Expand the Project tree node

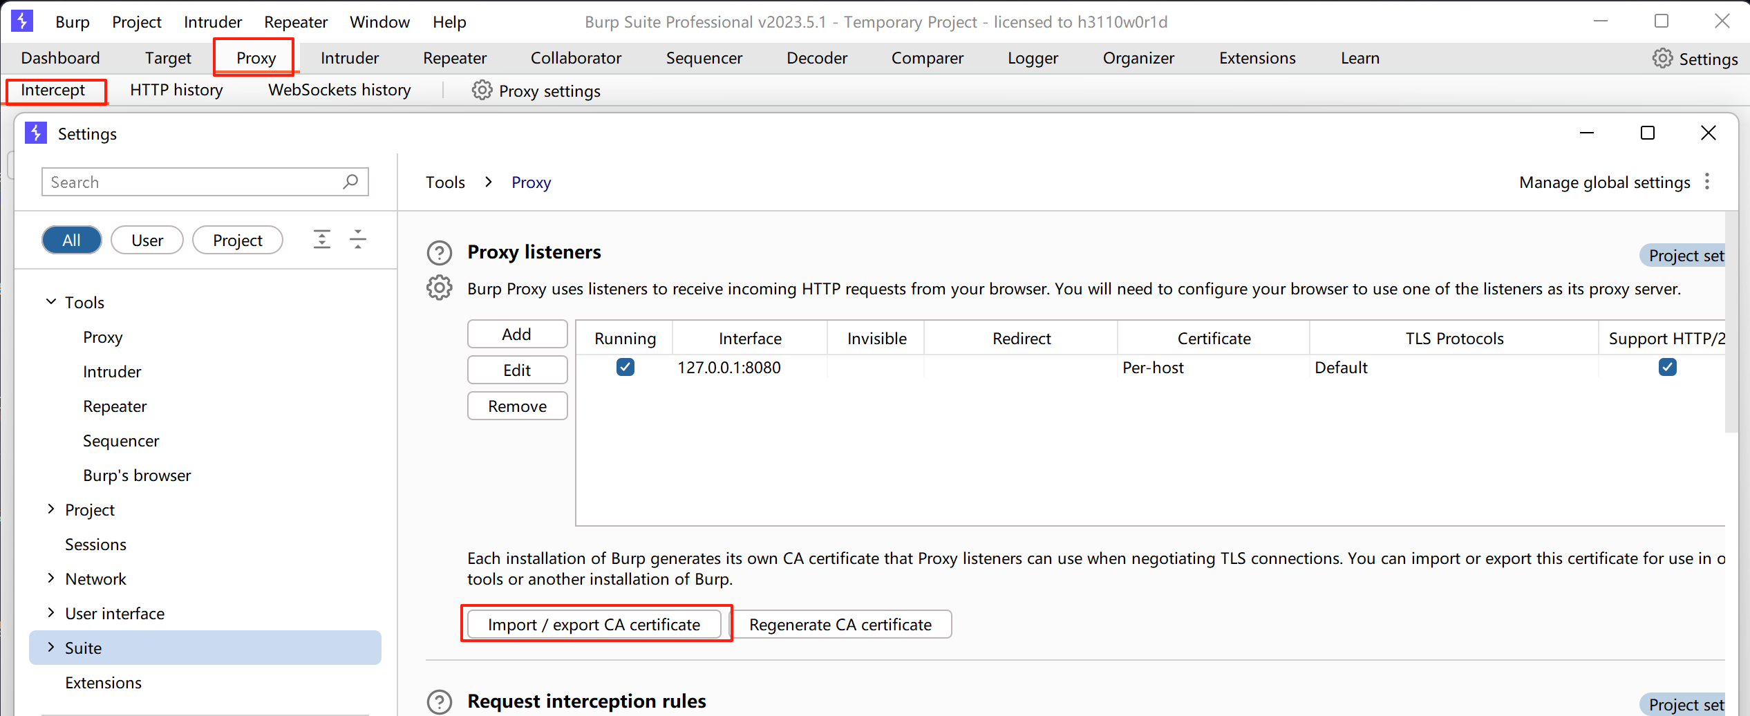(51, 509)
